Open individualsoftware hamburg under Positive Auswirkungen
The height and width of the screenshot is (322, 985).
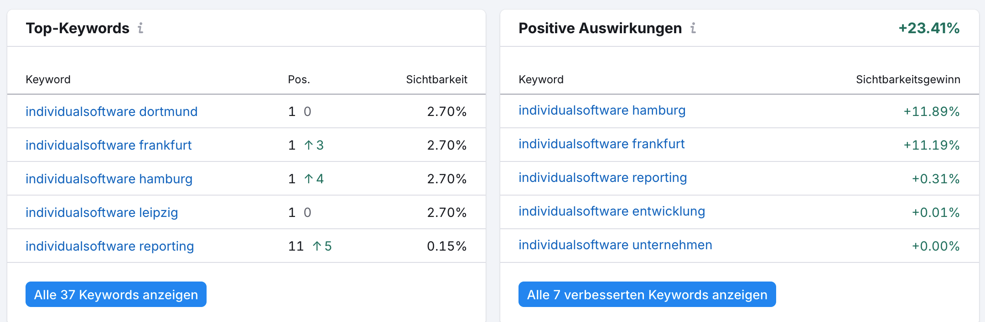602,110
